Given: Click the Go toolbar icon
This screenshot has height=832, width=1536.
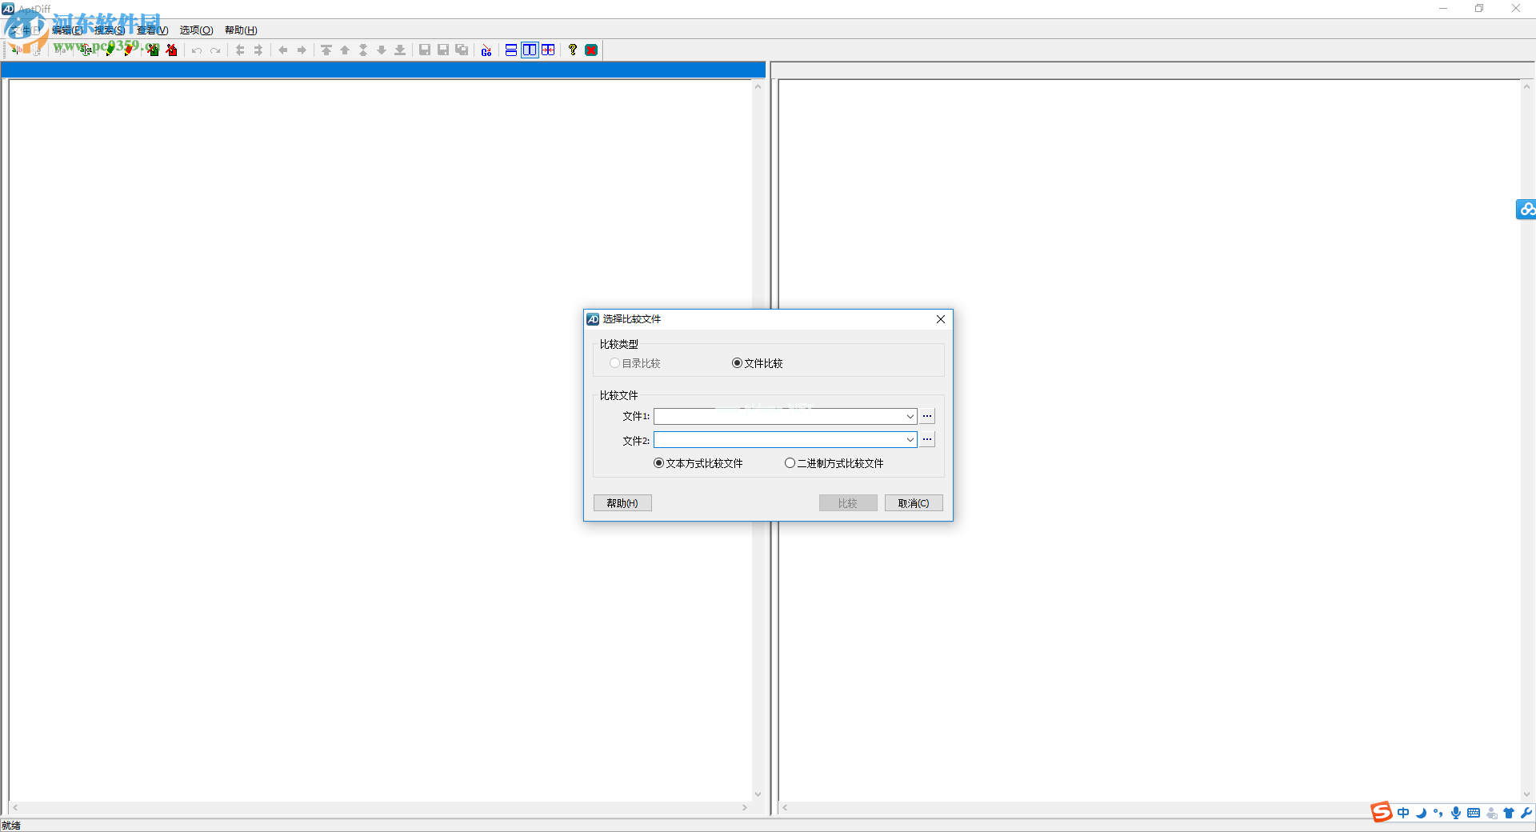Looking at the screenshot, I should 486,50.
